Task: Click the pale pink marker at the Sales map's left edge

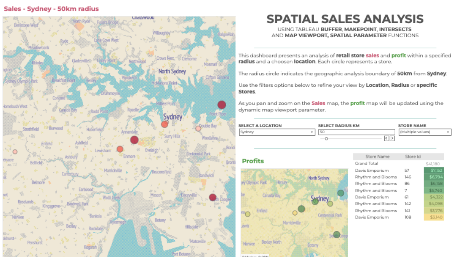Action: click(x=15, y=152)
